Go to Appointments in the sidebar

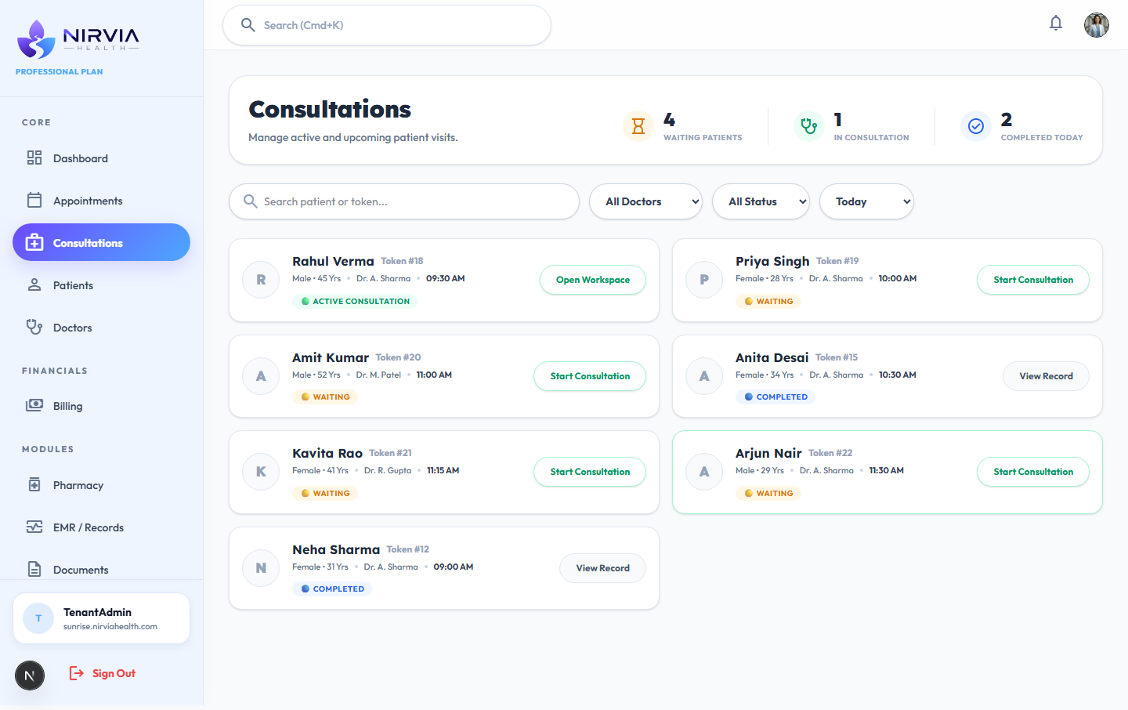tap(102, 201)
